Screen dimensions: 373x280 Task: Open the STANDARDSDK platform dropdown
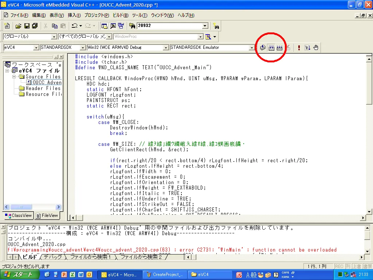[83, 48]
